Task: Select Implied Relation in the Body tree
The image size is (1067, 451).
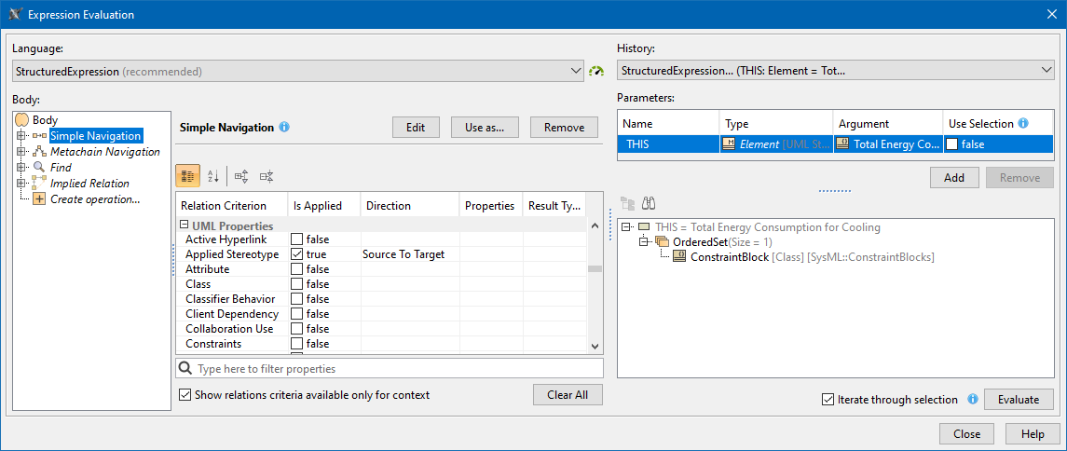Action: point(89,184)
